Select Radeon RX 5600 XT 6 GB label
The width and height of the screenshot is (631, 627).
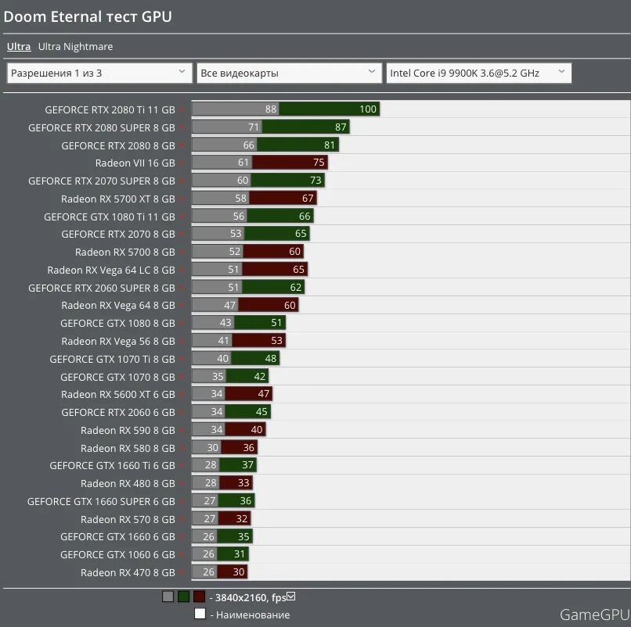pyautogui.click(x=118, y=395)
